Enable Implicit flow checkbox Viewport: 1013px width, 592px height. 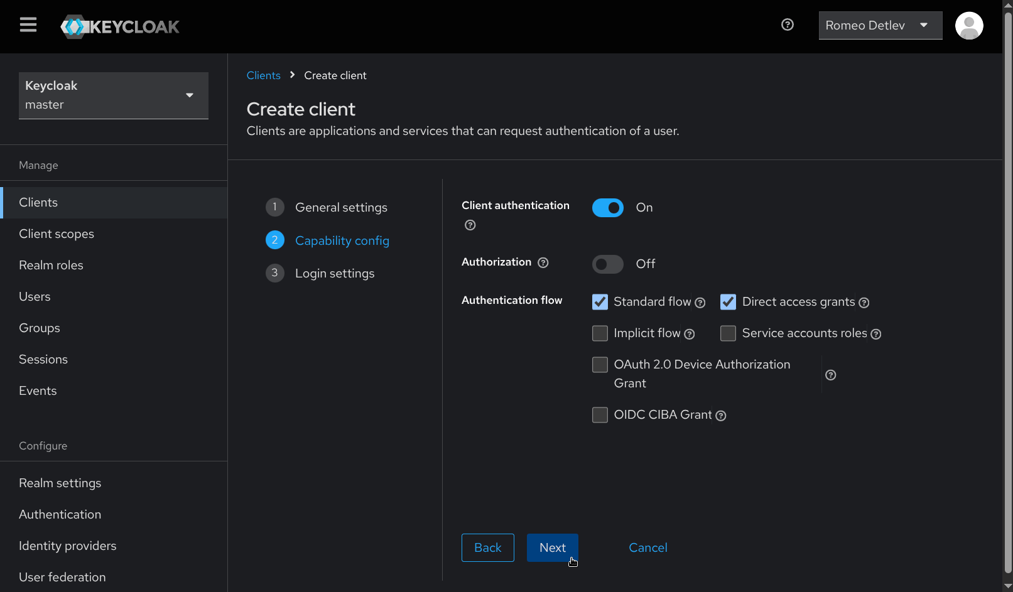tap(600, 333)
